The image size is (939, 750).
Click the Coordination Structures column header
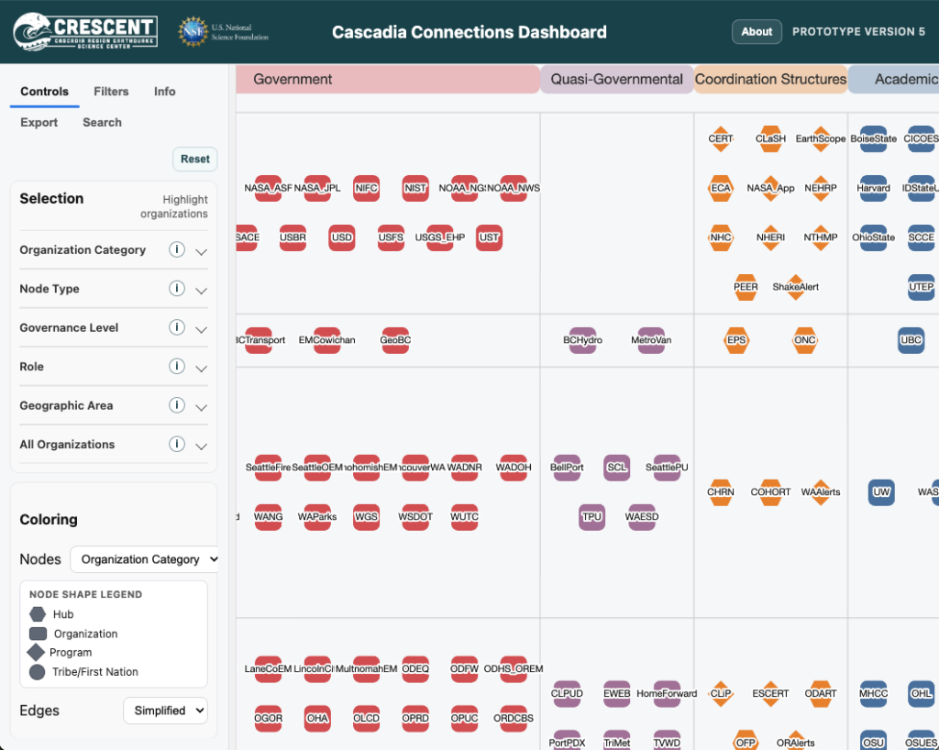tap(770, 79)
